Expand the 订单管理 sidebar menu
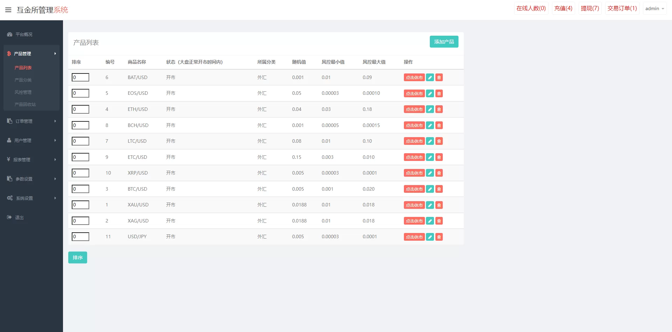This screenshot has height=332, width=672. tap(31, 121)
